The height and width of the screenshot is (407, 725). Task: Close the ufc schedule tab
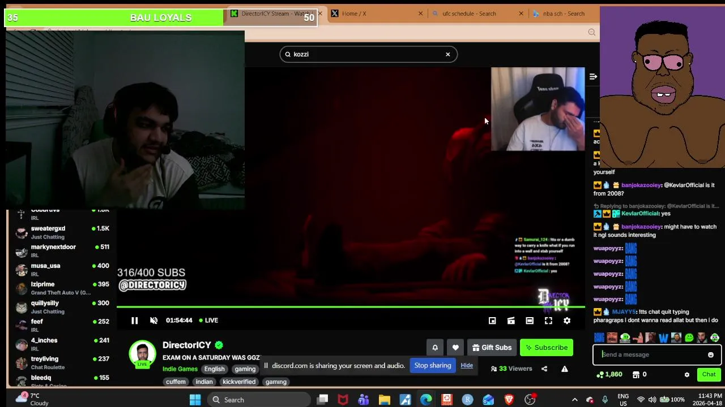coord(521,14)
